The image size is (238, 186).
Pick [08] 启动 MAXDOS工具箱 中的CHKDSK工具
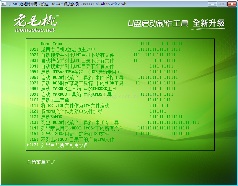click(x=73, y=89)
